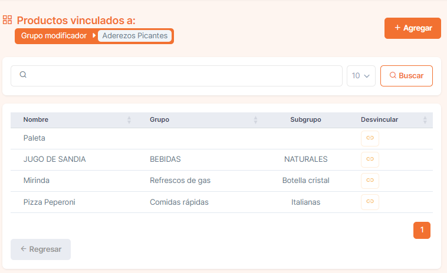Image resolution: width=447 pixels, height=273 pixels.
Task: Click the Subgrupo column header
Action: [305, 119]
